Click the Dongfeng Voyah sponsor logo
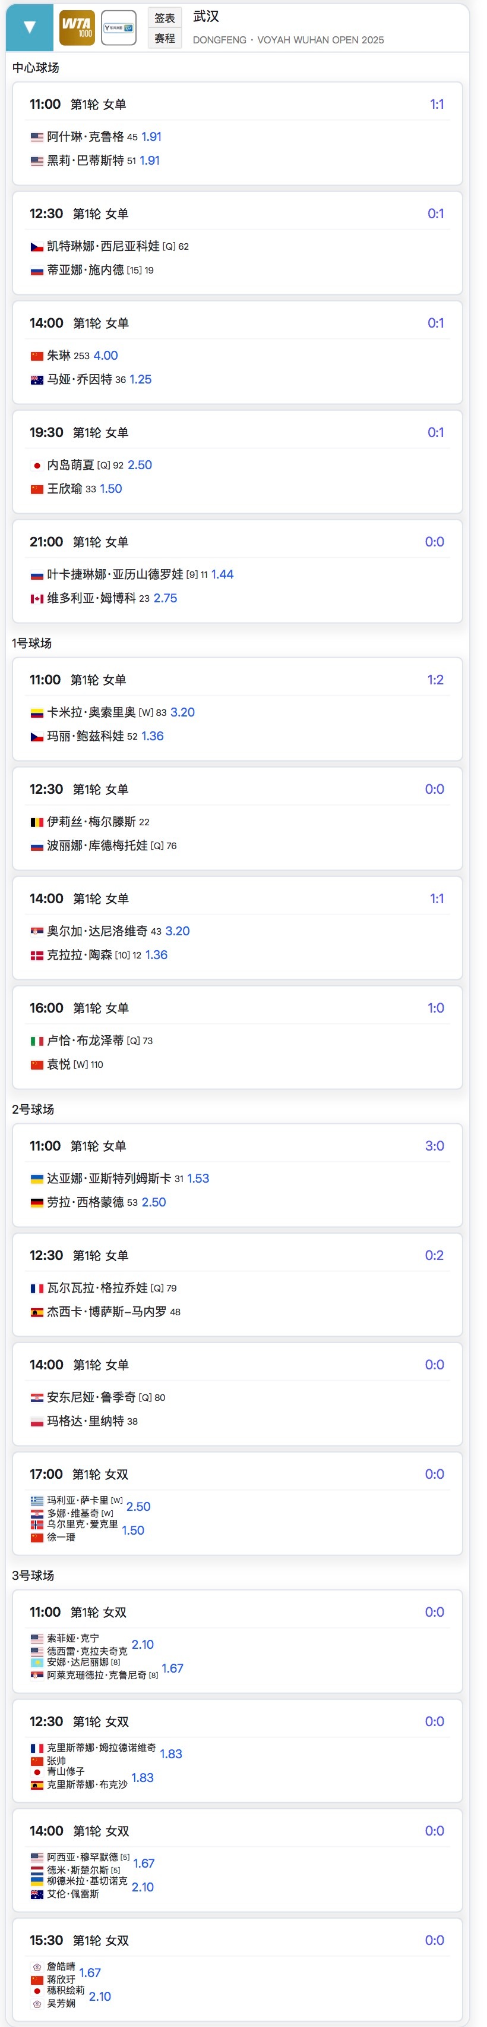 [119, 27]
